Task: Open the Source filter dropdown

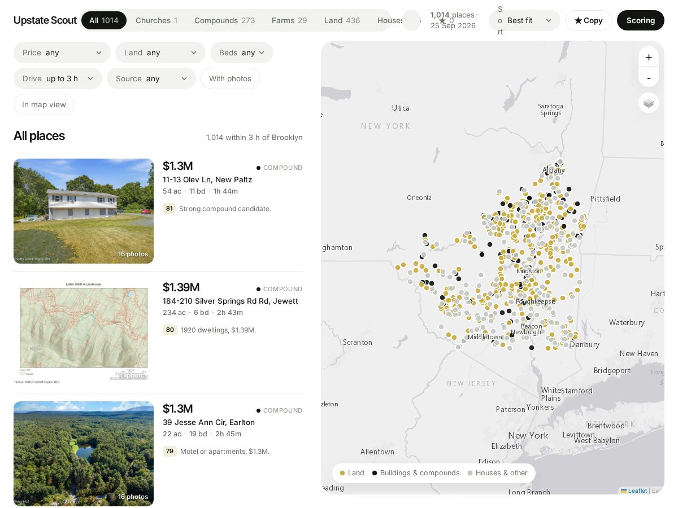Action: (151, 78)
